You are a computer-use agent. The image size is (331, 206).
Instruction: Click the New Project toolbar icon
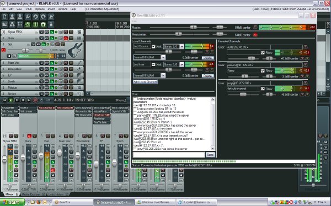[x=4, y=17]
